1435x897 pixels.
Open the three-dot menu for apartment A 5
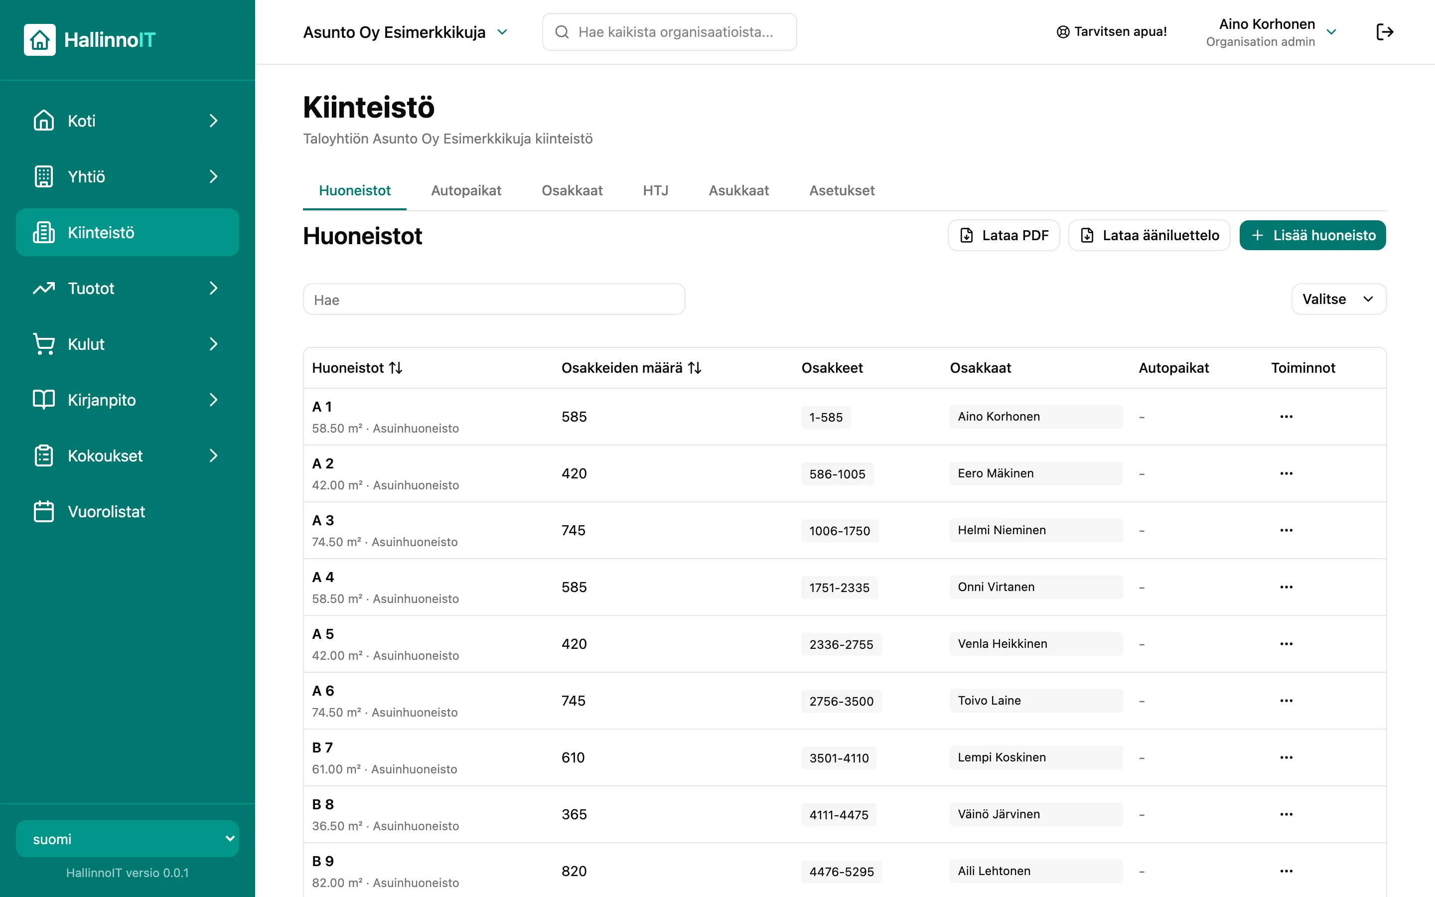click(1286, 644)
